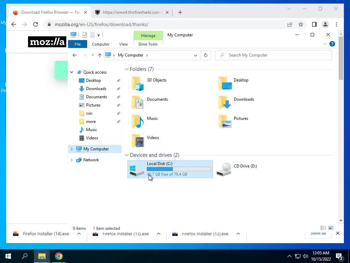Image resolution: width=350 pixels, height=263 pixels.
Task: Open Firefox Installer (13).exe options arrow
Action: pos(159,234)
